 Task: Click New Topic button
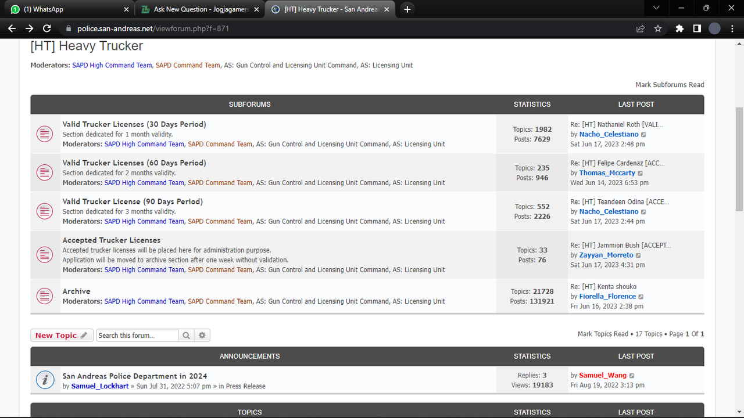coord(62,336)
